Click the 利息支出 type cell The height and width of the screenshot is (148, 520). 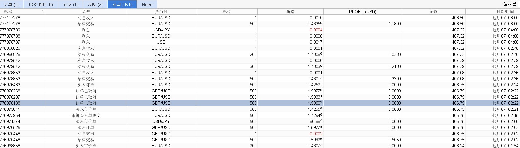(x=86, y=134)
